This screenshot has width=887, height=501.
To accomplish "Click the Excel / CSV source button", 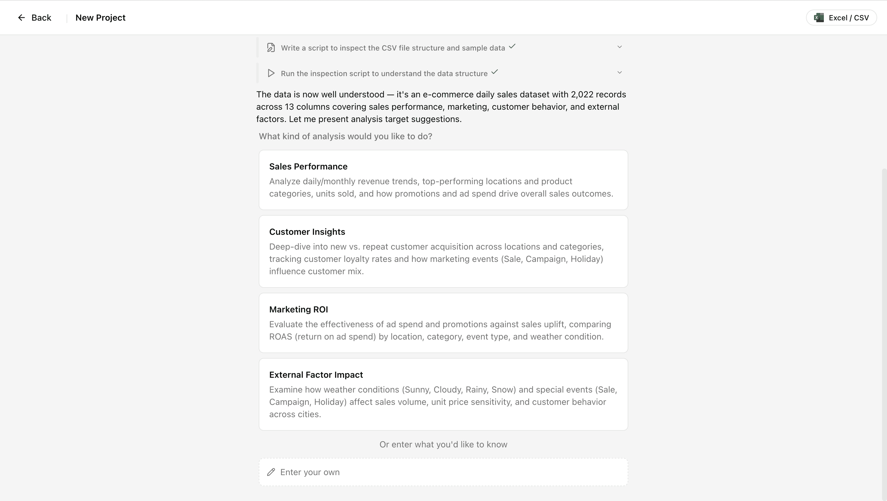I will 841,18.
